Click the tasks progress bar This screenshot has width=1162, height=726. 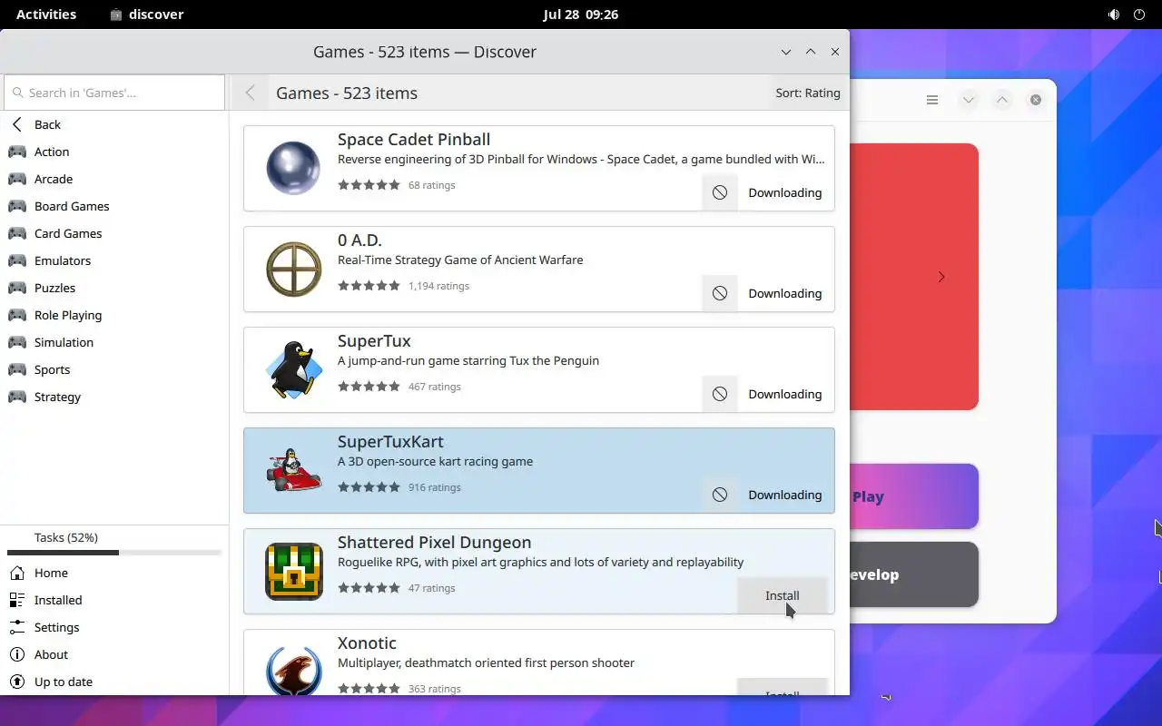point(114,553)
